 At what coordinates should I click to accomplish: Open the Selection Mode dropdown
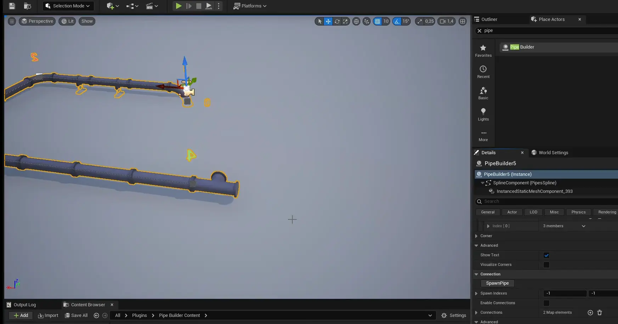(68, 6)
